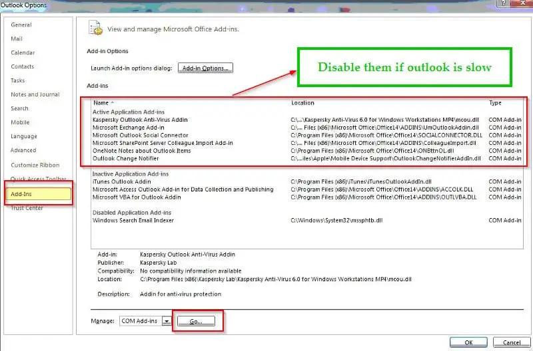The height and width of the screenshot is (351, 533).
Task: Select the Mail category in sidebar
Action: coord(17,39)
